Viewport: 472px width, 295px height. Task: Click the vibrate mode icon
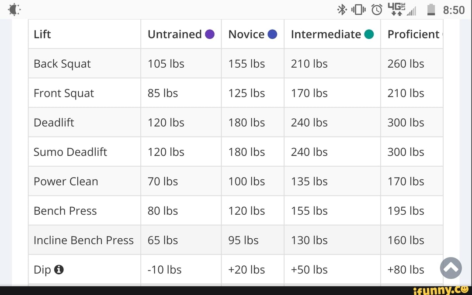click(x=358, y=9)
